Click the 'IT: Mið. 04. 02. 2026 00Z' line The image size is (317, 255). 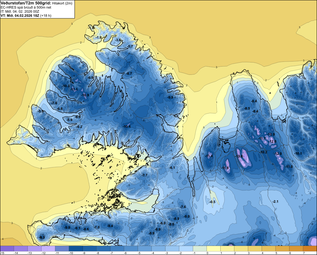click(20, 11)
